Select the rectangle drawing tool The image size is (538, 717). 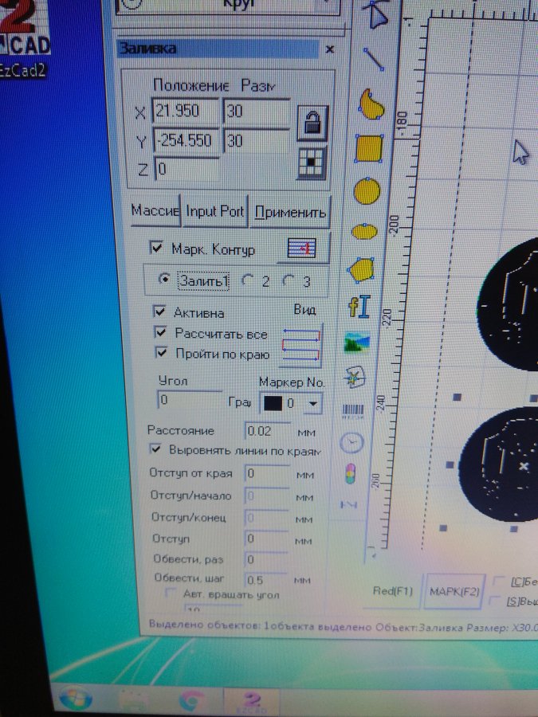coord(368,147)
